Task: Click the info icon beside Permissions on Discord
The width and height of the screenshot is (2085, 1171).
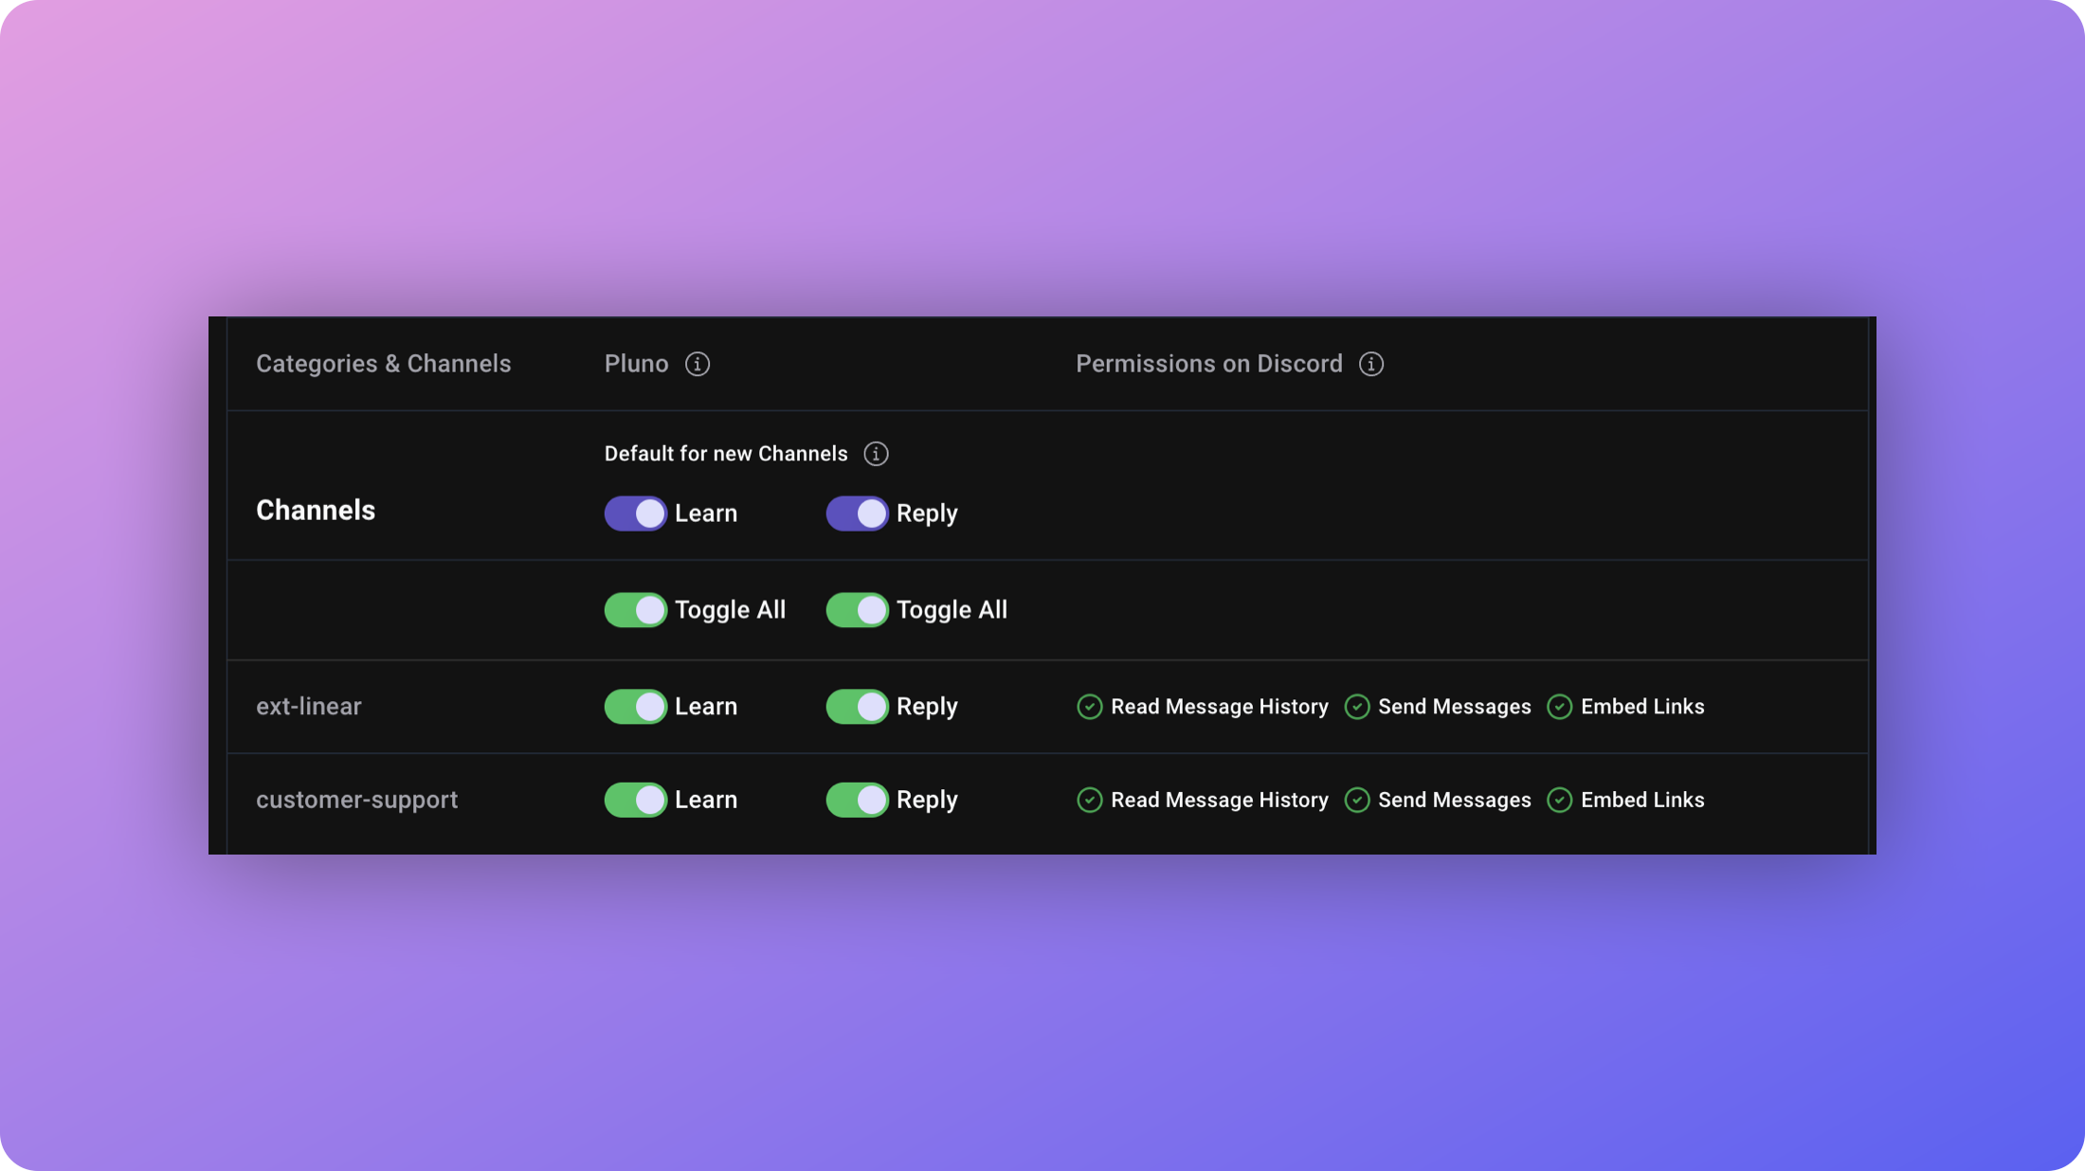Action: pos(1371,364)
